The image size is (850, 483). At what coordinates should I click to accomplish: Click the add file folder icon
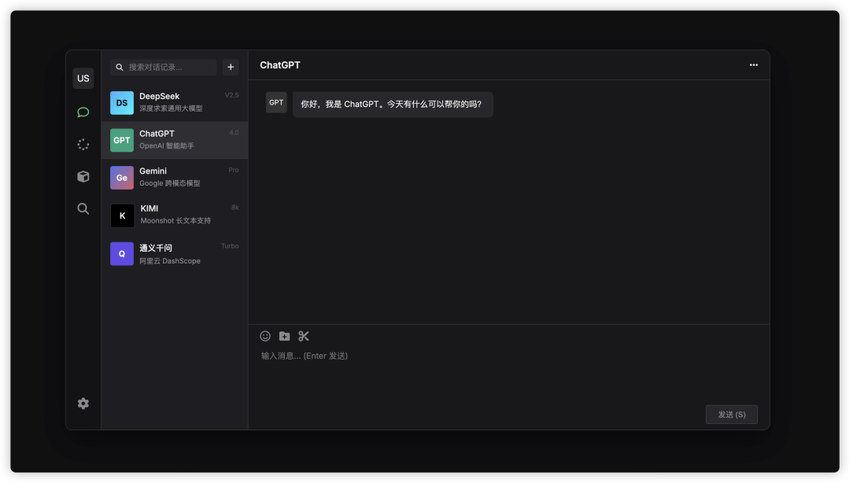(x=285, y=336)
